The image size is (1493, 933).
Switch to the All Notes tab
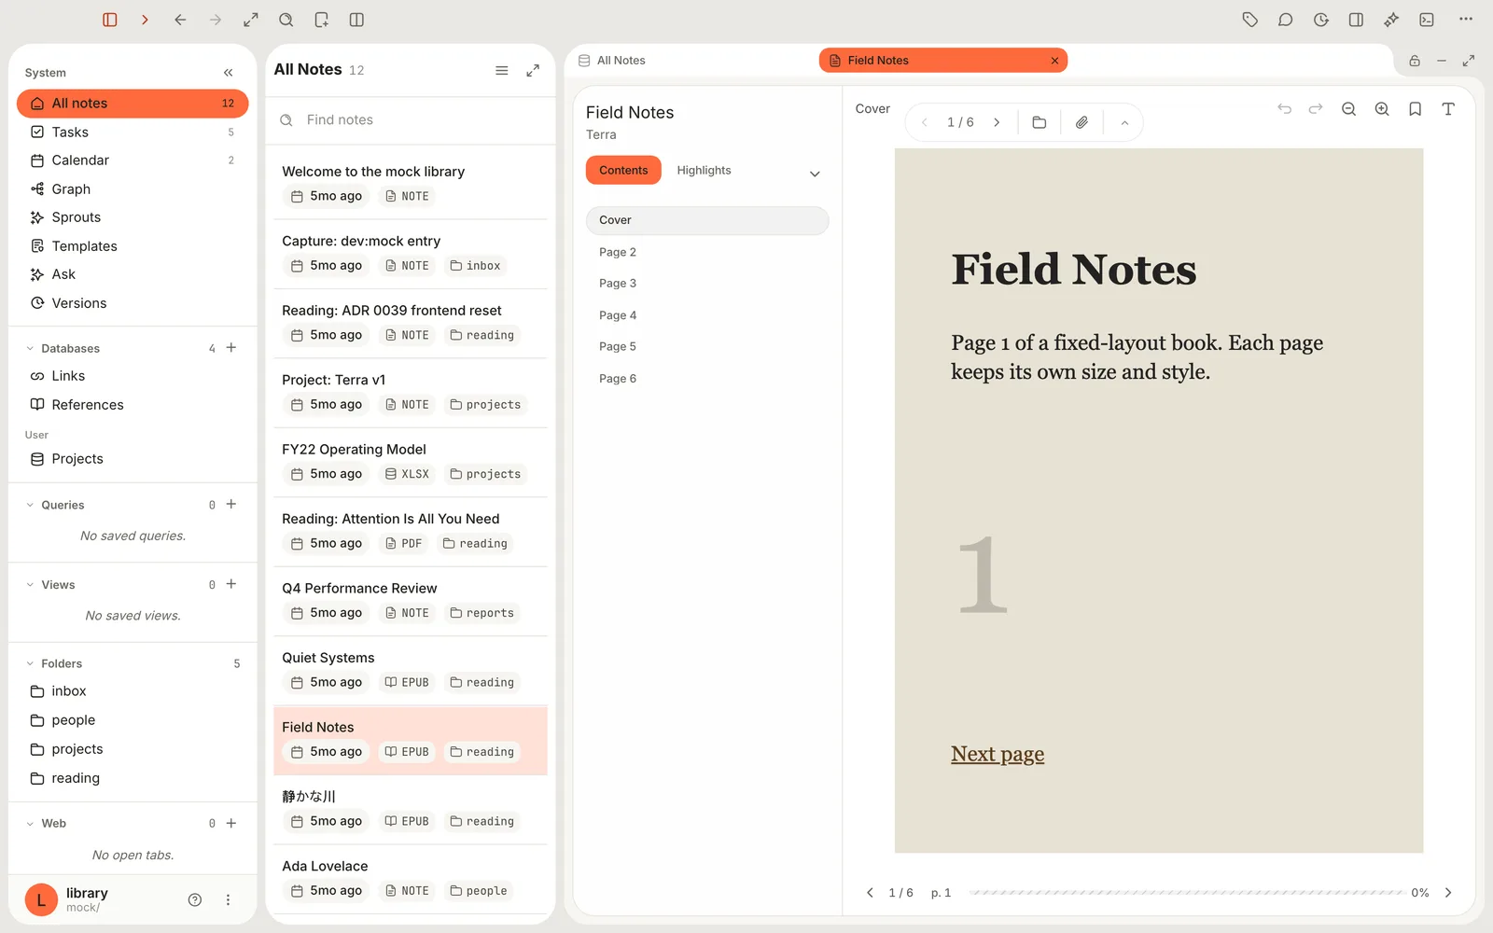(x=612, y=61)
